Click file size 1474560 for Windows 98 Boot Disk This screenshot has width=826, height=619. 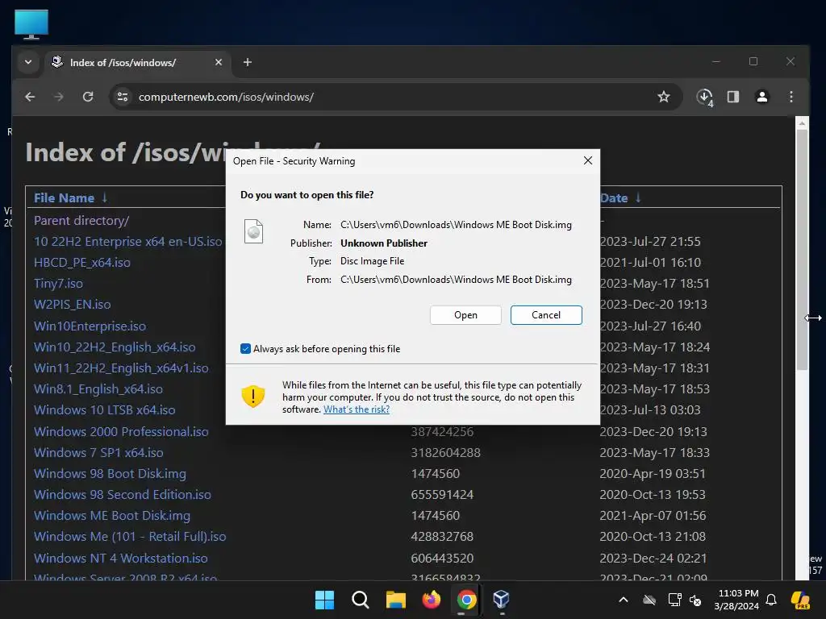pyautogui.click(x=436, y=474)
